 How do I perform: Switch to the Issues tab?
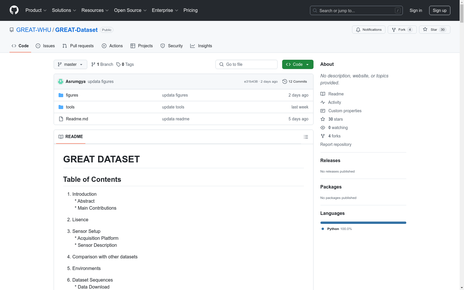[x=45, y=46]
